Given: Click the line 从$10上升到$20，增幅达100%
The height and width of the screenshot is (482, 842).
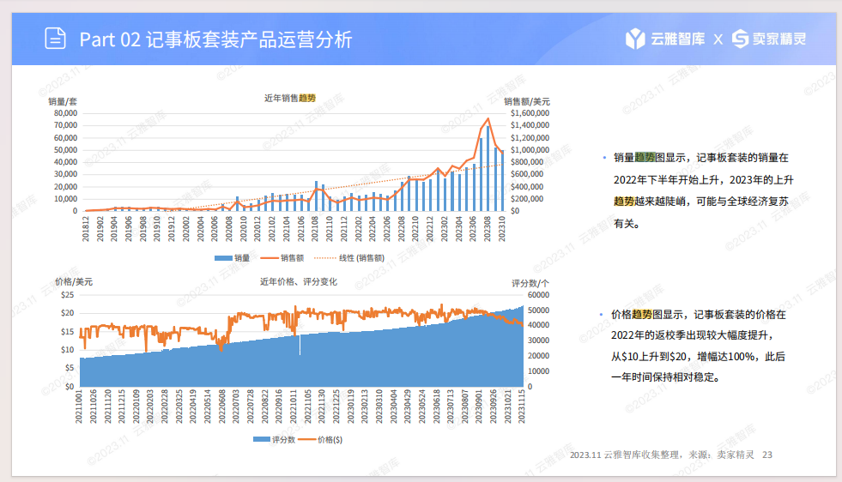Looking at the screenshot, I should (698, 357).
